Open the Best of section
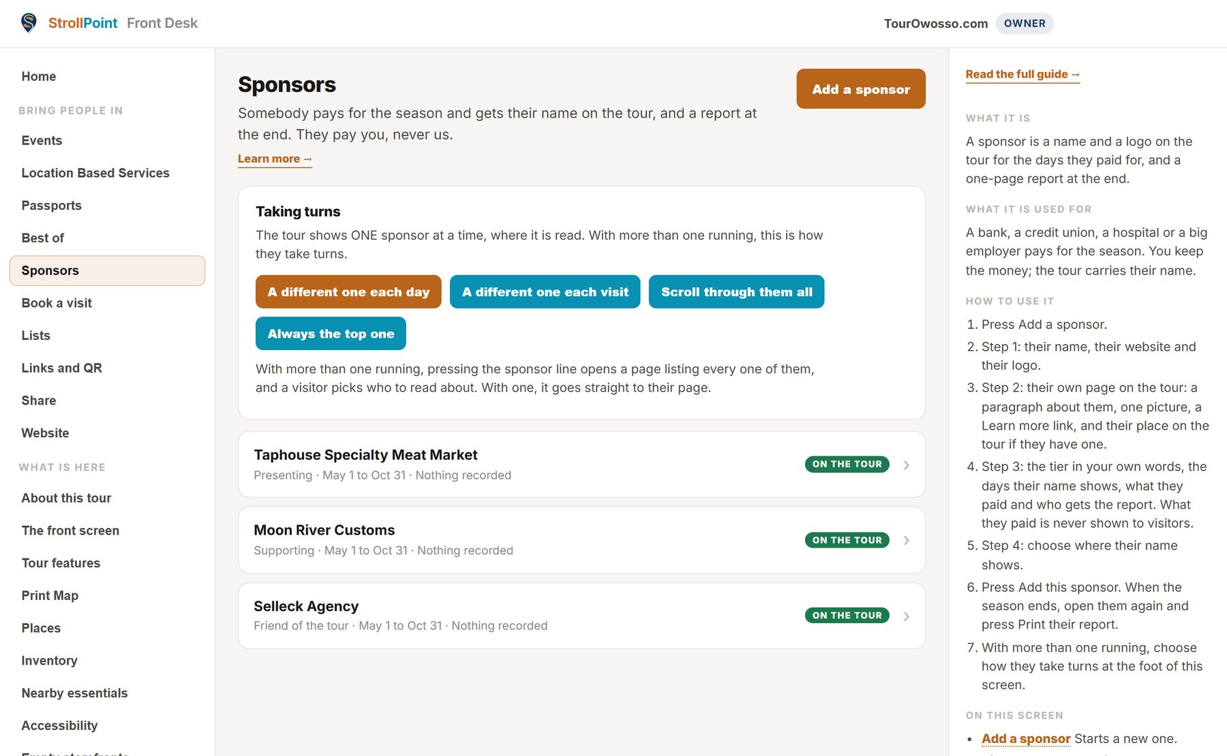 point(42,238)
